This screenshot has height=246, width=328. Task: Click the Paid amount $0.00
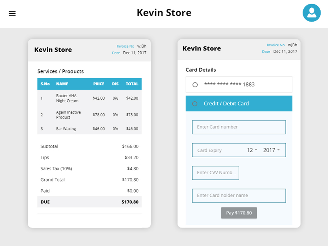(x=133, y=191)
